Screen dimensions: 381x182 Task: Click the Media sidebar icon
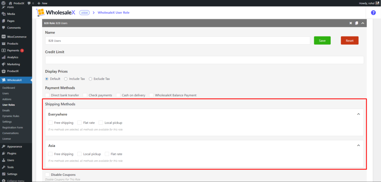pos(4,14)
